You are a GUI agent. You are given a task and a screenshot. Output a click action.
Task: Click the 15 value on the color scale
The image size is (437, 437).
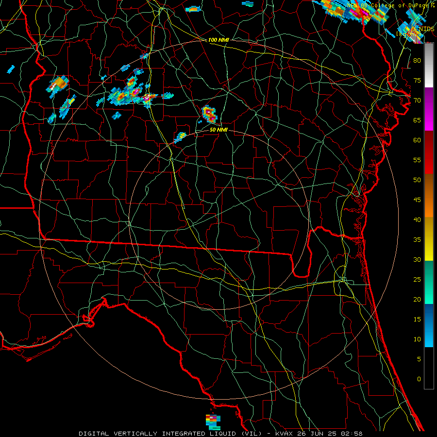point(417,319)
